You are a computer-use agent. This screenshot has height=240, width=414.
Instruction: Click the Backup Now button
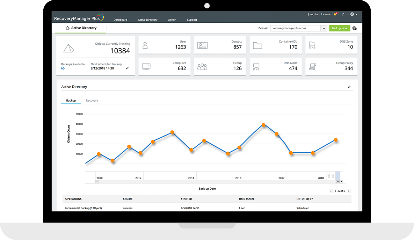pos(339,28)
